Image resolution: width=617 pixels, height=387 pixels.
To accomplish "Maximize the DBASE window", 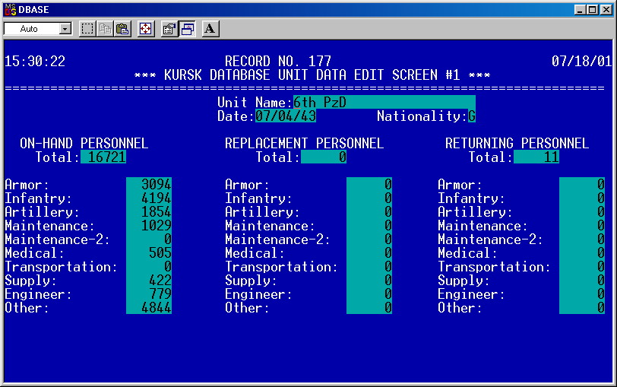I will 593,8.
